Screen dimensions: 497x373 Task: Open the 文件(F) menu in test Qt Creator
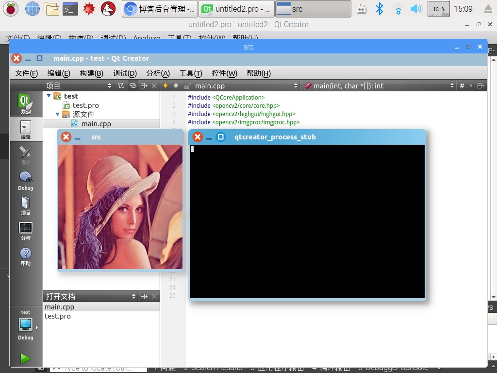(x=27, y=73)
